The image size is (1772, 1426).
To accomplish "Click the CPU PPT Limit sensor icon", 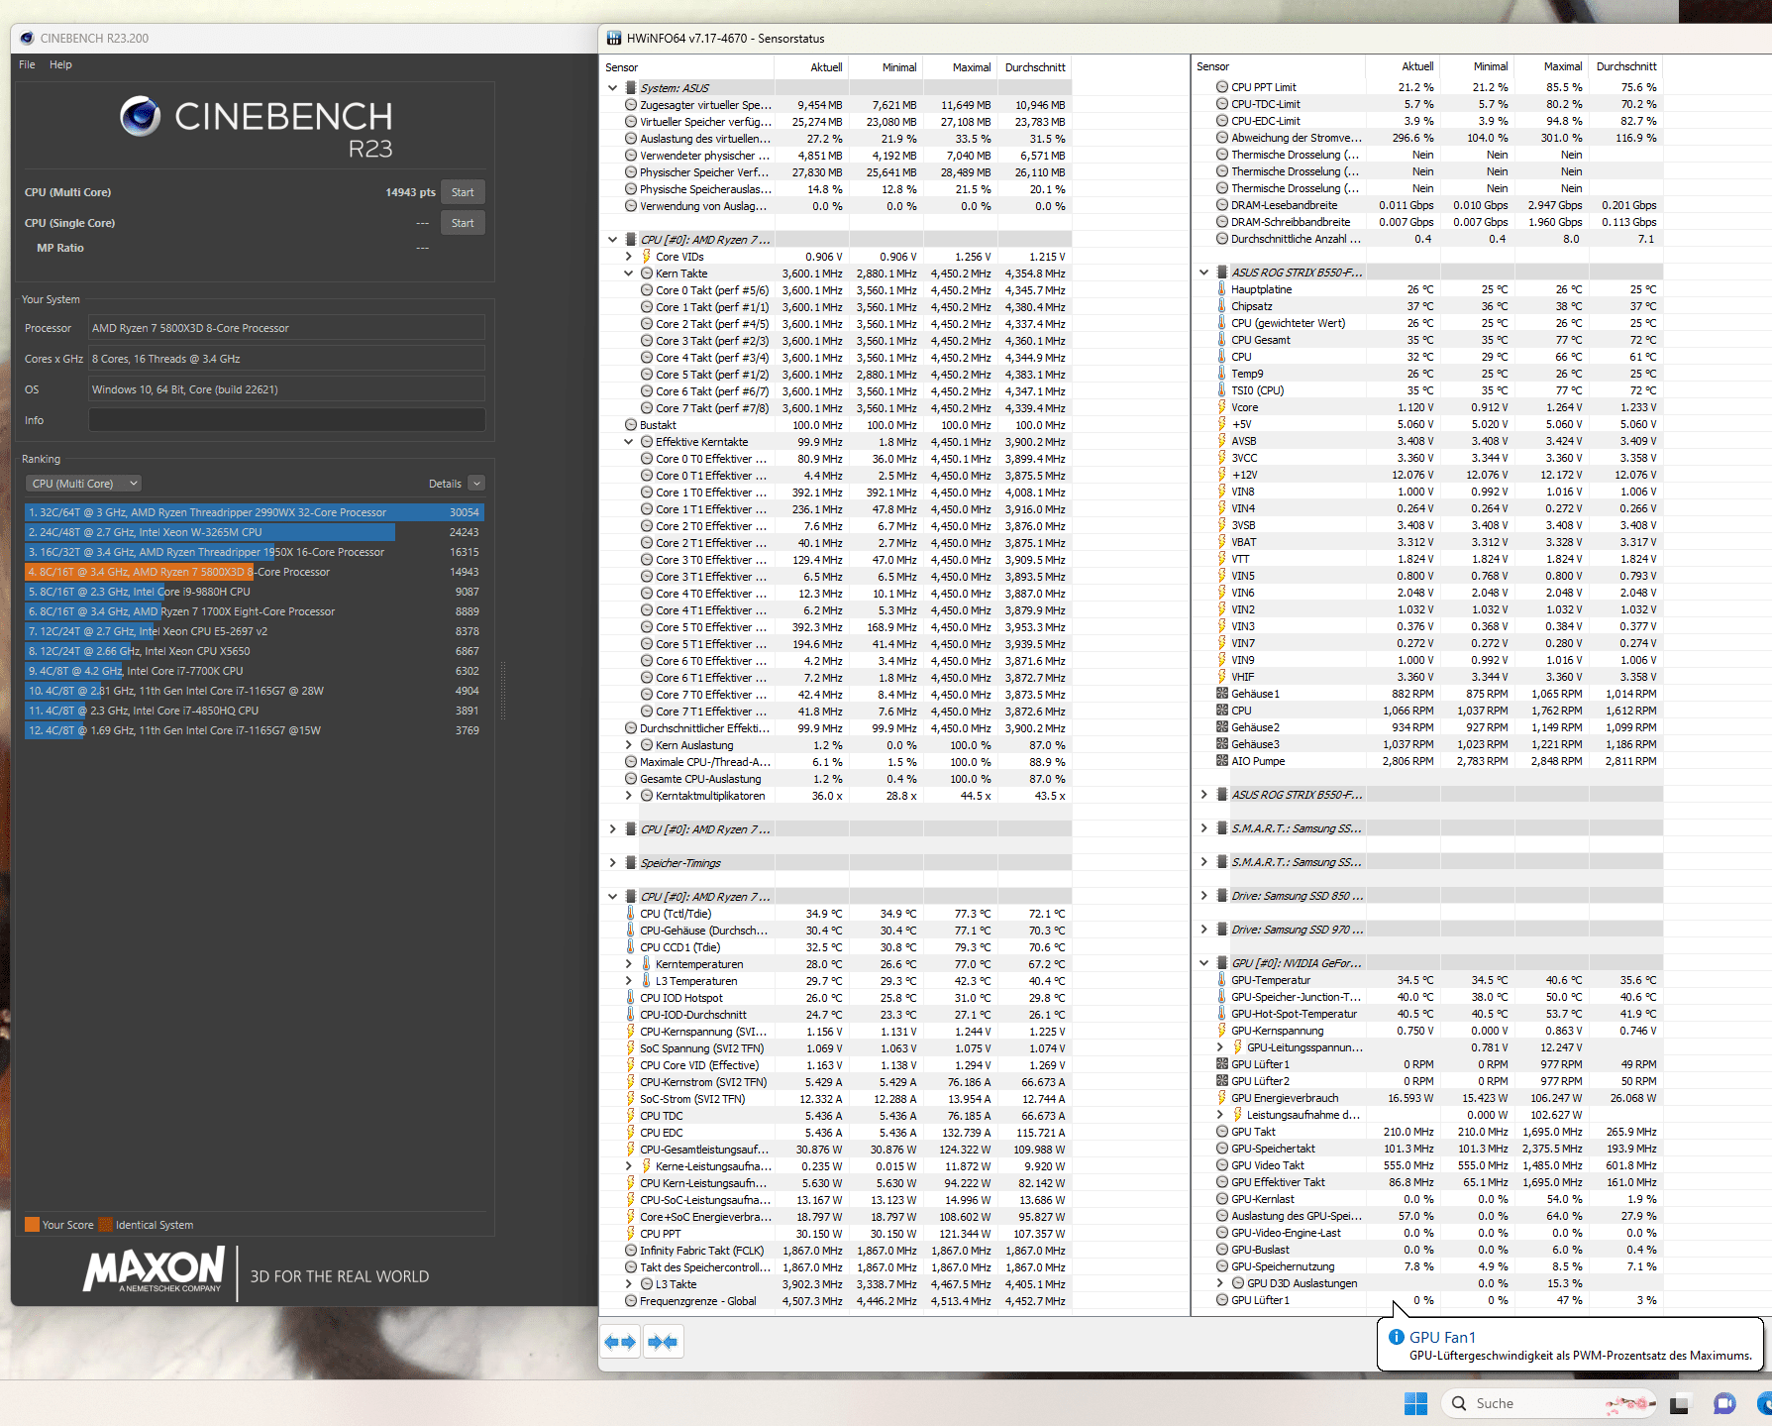I will (1222, 87).
